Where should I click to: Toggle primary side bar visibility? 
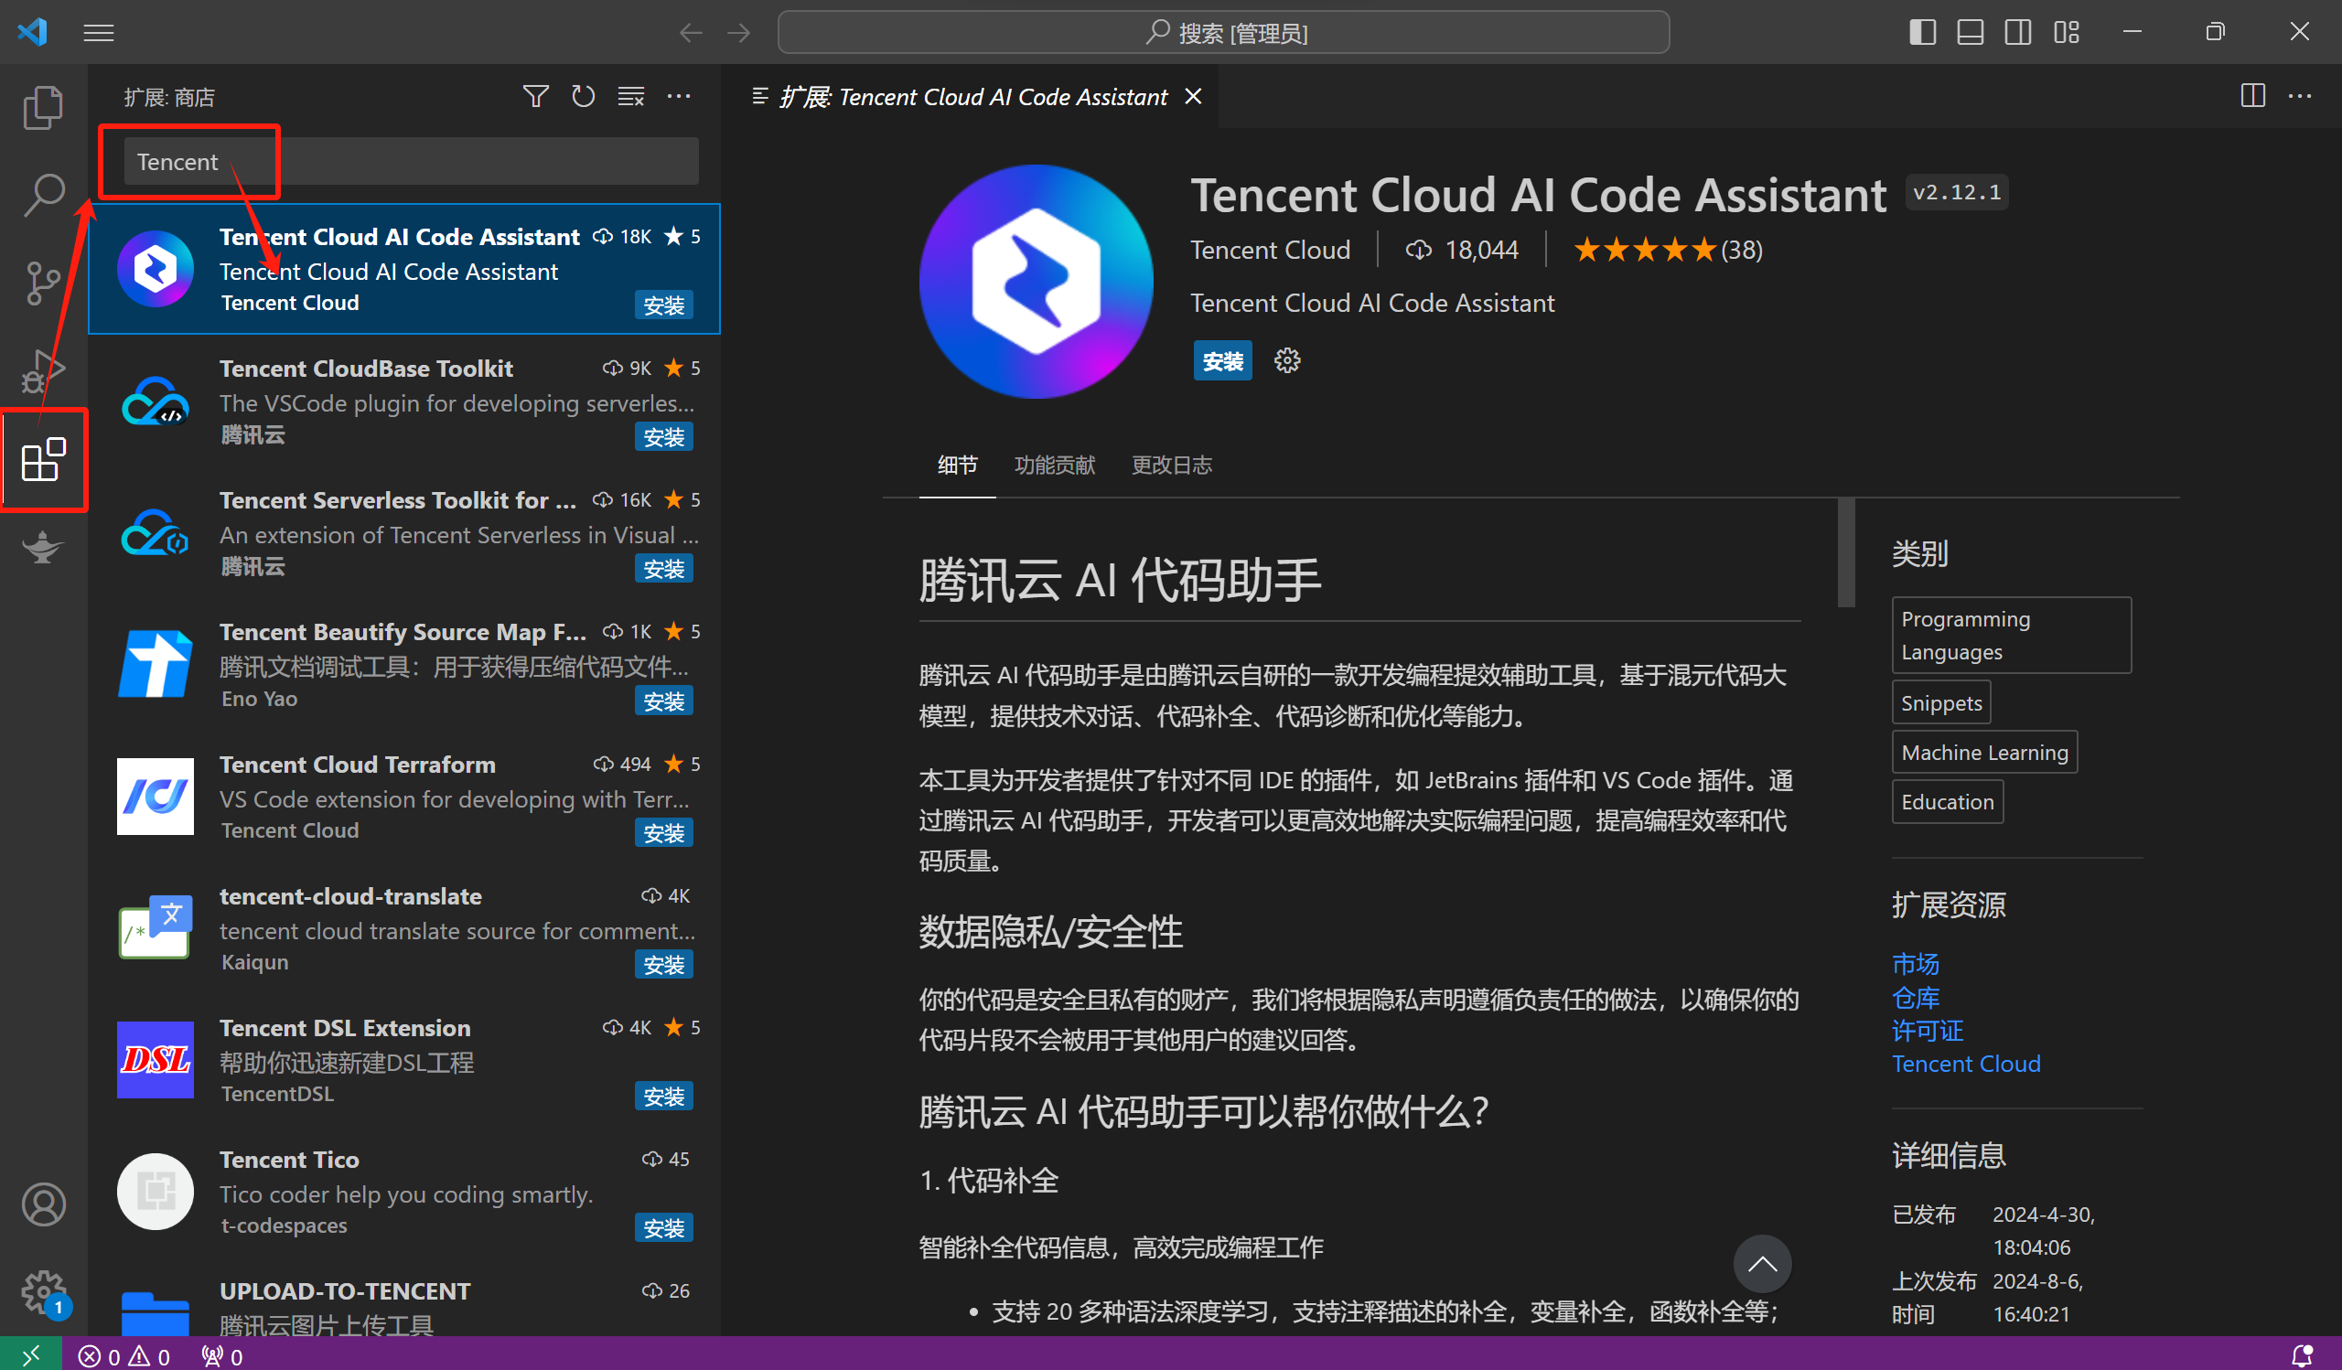(x=1922, y=33)
